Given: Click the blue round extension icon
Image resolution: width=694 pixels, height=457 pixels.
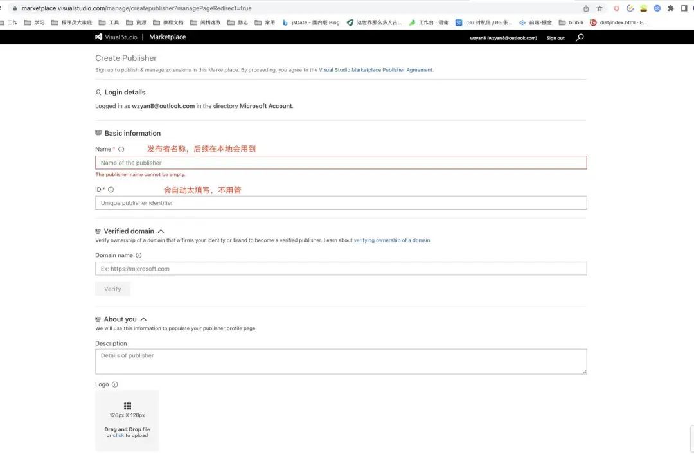Looking at the screenshot, I should pos(657,8).
